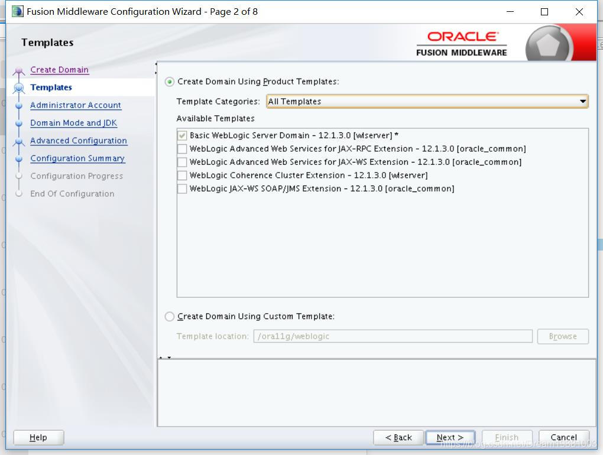
Task: Click the End Of Configuration step label
Action: tap(72, 193)
